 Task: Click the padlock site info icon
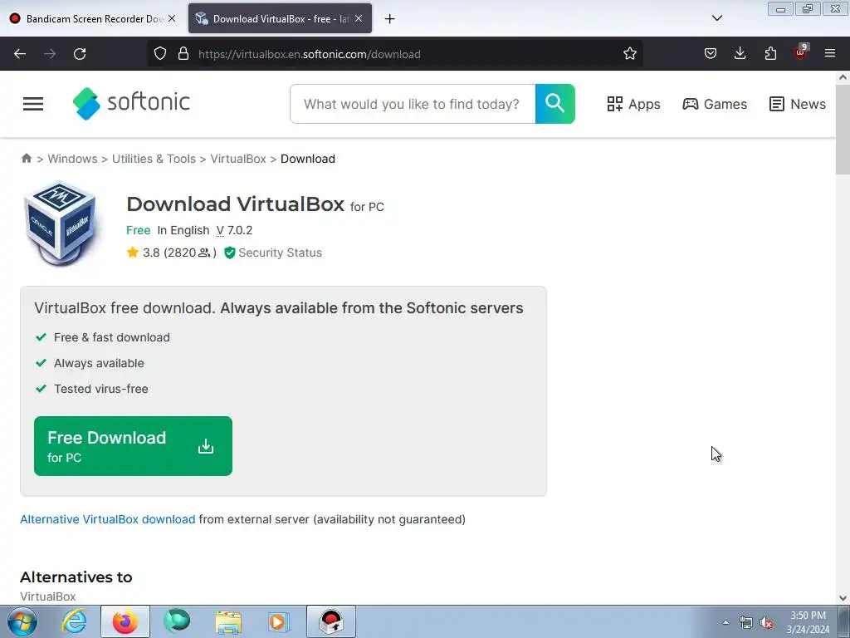183,54
